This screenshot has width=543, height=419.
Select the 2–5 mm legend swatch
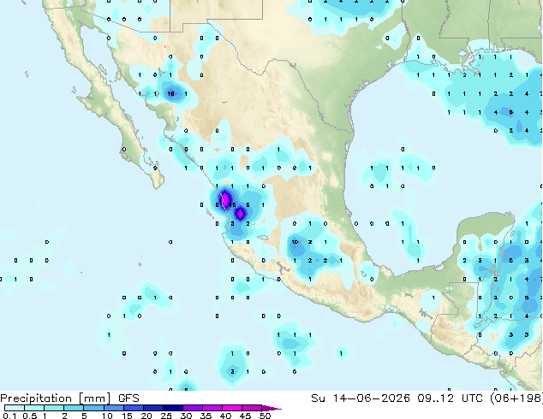[74, 408]
